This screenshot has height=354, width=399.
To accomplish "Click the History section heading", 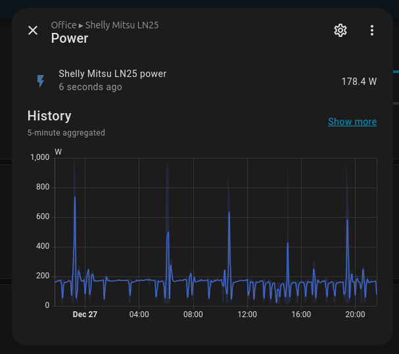I will (49, 116).
